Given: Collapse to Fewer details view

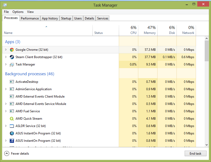Looking at the screenshot, I should pyautogui.click(x=17, y=154).
